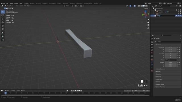Open the Output properties tab
Image resolution: width=182 pixels, height=102 pixels.
click(152, 45)
